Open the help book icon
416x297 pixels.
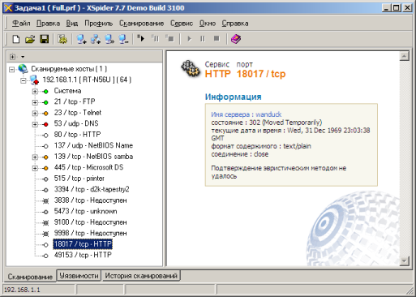[236, 39]
